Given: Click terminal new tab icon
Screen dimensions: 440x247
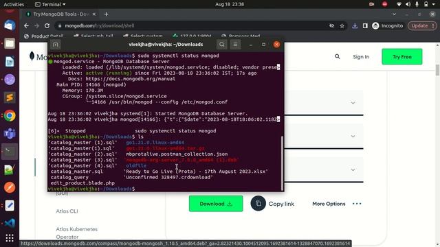Looking at the screenshot, I should (55, 45).
